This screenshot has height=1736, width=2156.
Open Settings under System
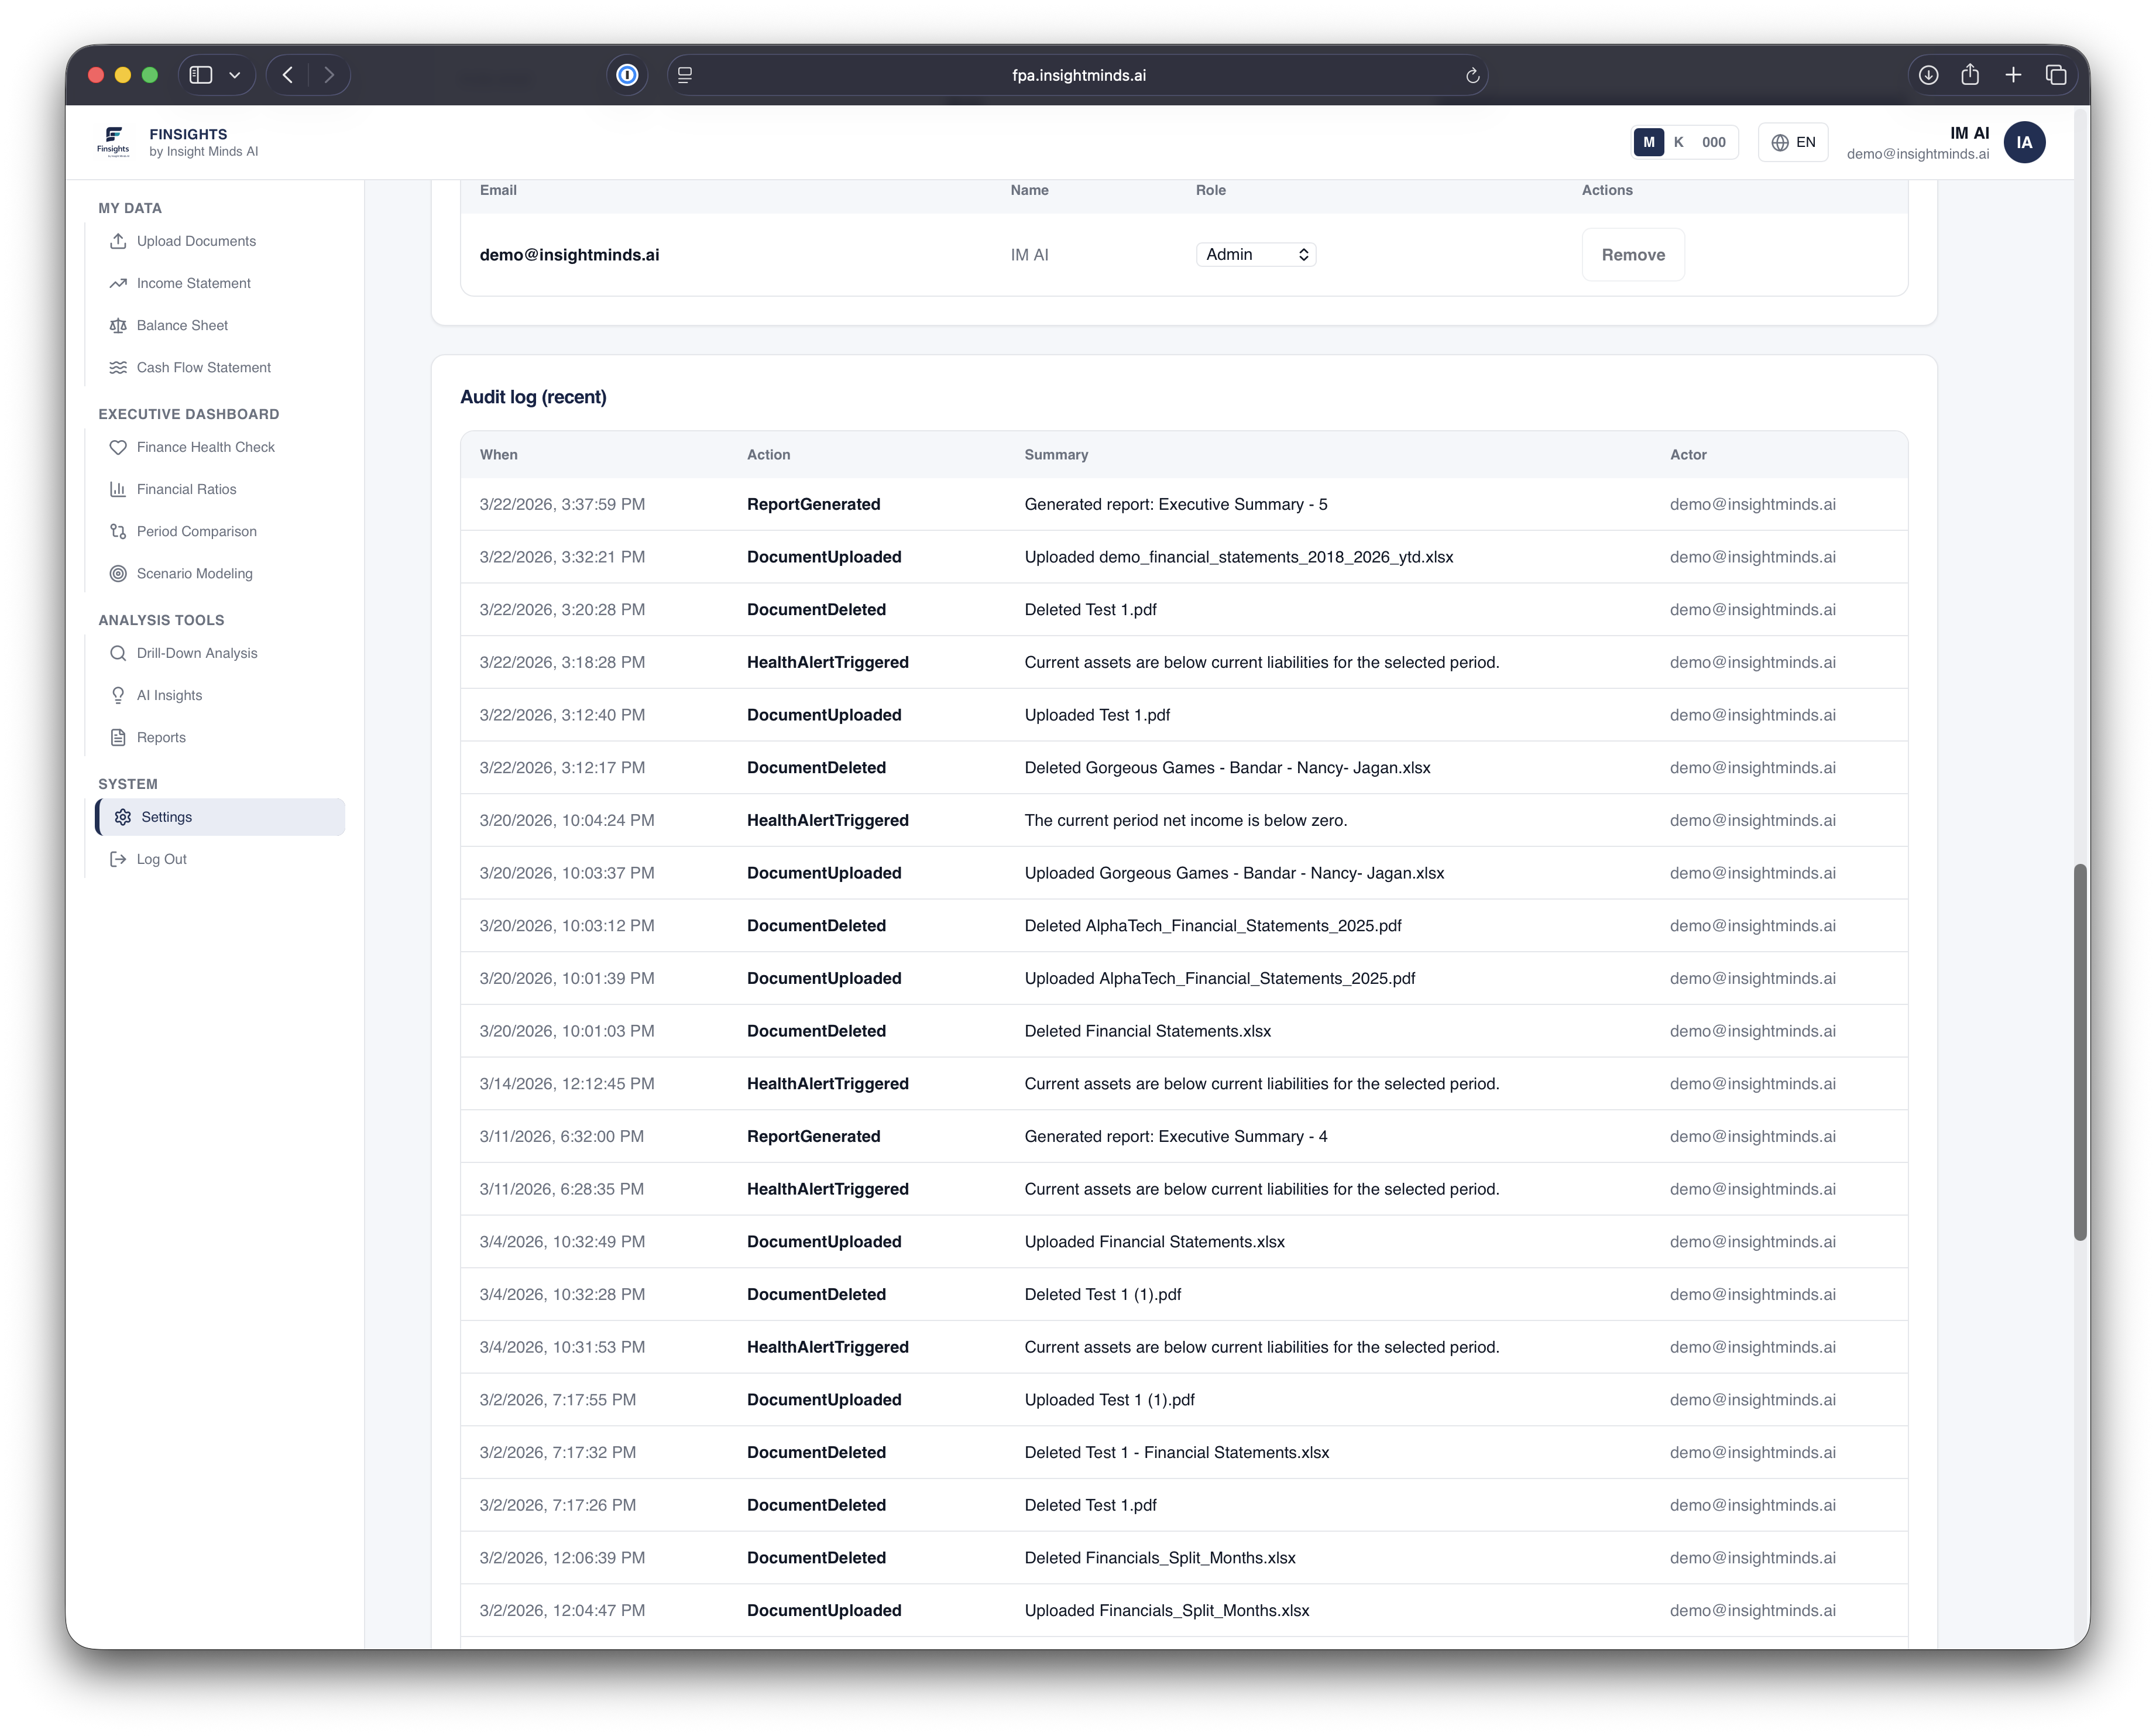[x=166, y=816]
